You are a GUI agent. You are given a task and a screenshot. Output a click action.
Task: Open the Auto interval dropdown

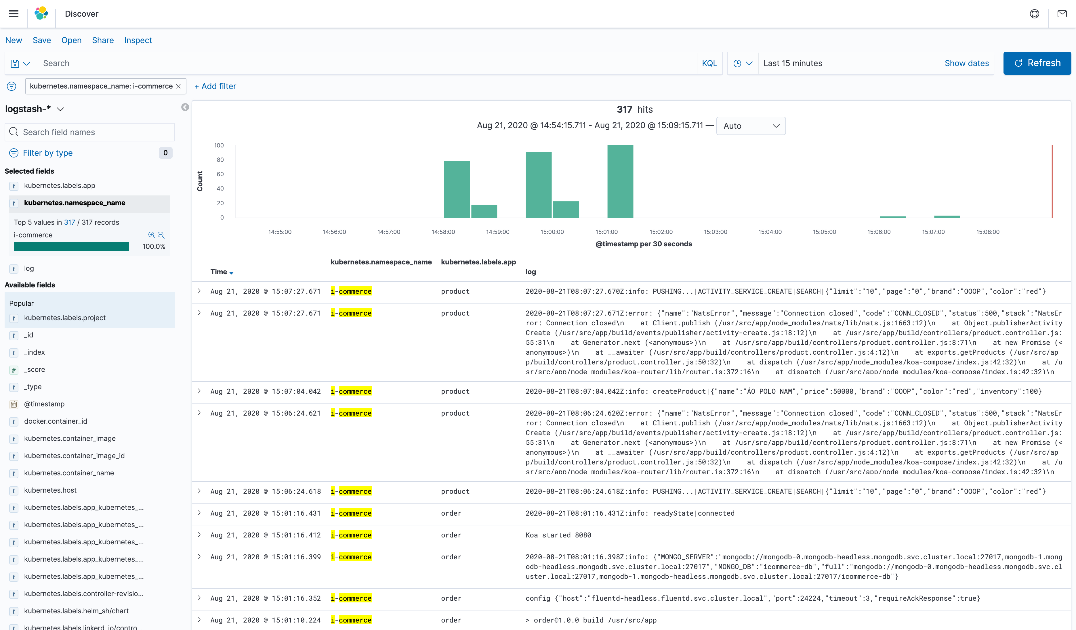[x=751, y=126]
